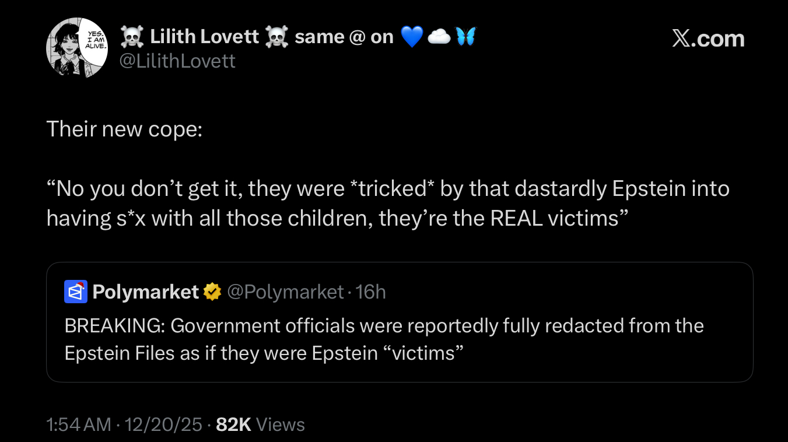Click the X.com logo

[x=708, y=38]
